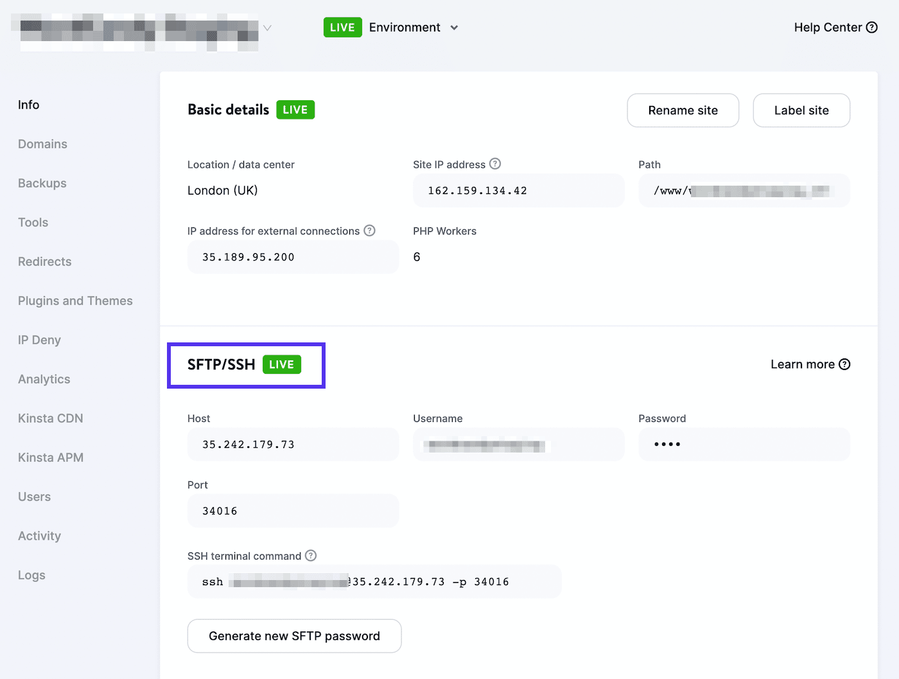
Task: Click the Label site button
Action: click(801, 110)
